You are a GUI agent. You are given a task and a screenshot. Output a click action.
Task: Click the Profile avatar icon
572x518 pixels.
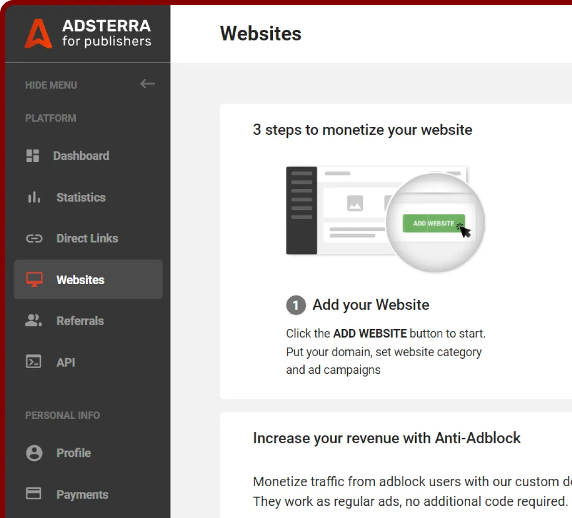[x=34, y=453]
